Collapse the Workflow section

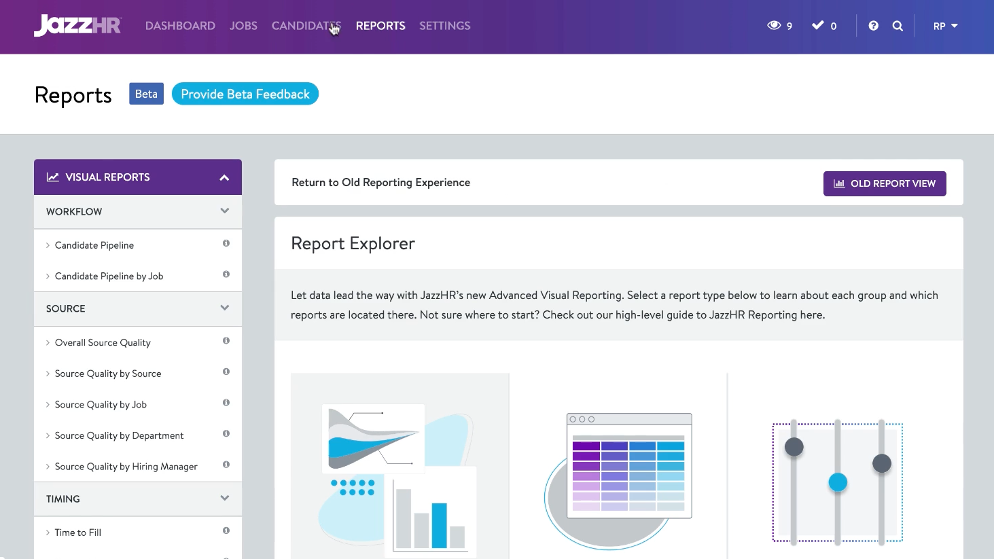pos(224,211)
